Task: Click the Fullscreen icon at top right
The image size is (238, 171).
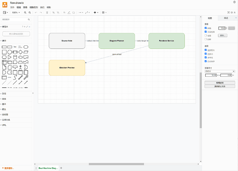Action: pos(228,13)
